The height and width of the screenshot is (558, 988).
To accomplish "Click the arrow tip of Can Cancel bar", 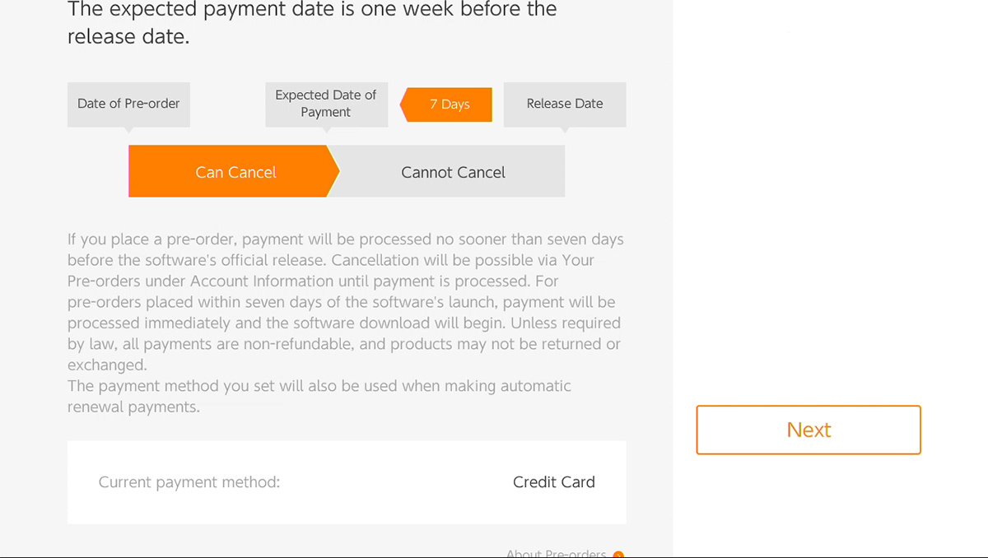I will [333, 172].
